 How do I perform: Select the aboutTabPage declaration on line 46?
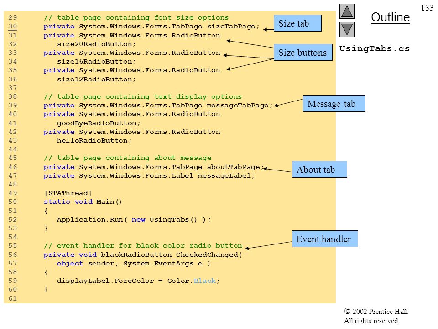click(x=154, y=167)
